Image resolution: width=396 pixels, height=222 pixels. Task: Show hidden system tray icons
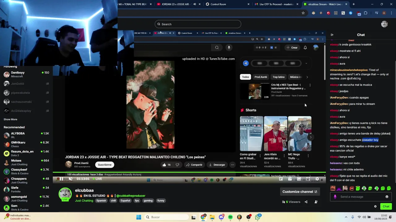(x=346, y=217)
